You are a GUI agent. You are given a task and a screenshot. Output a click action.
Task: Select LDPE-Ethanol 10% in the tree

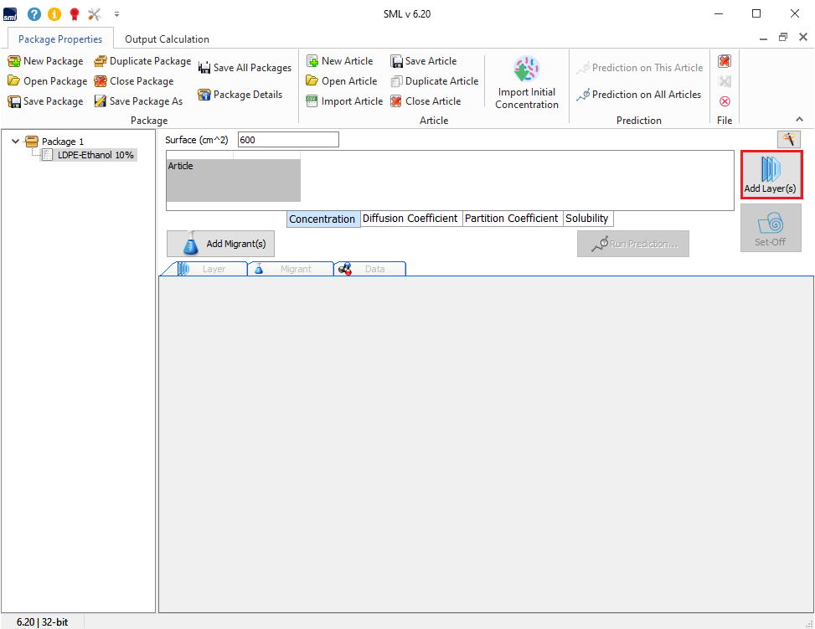95,155
